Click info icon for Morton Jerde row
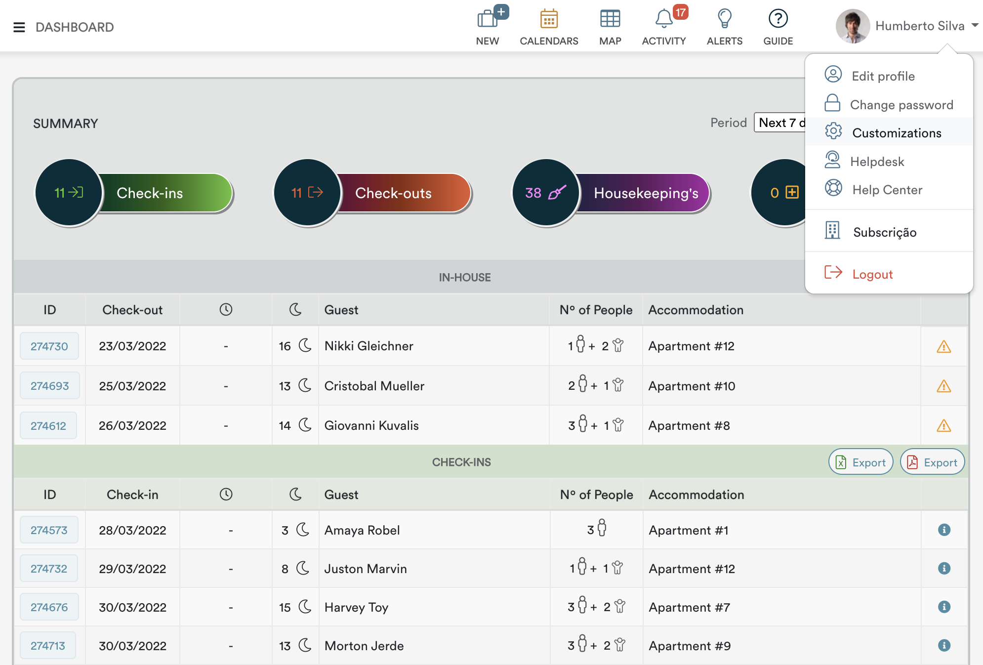 pos(944,645)
